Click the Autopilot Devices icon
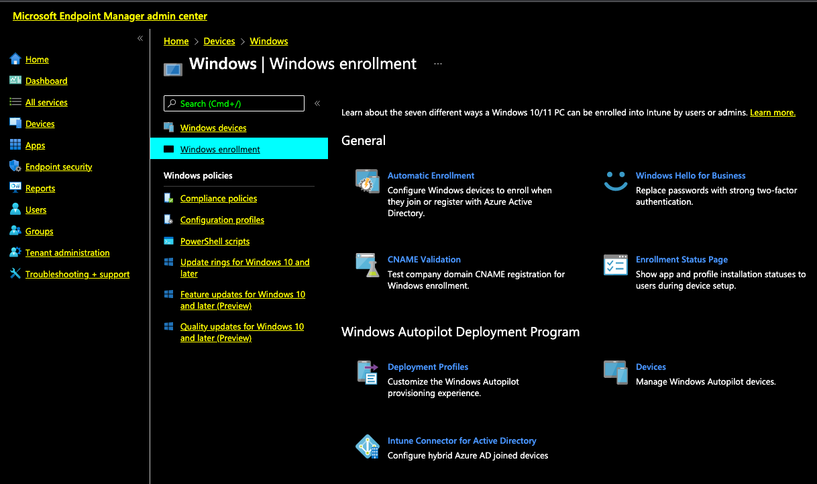 click(x=616, y=373)
